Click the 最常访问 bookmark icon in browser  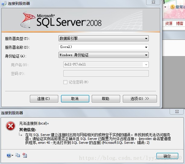(173, 7)
